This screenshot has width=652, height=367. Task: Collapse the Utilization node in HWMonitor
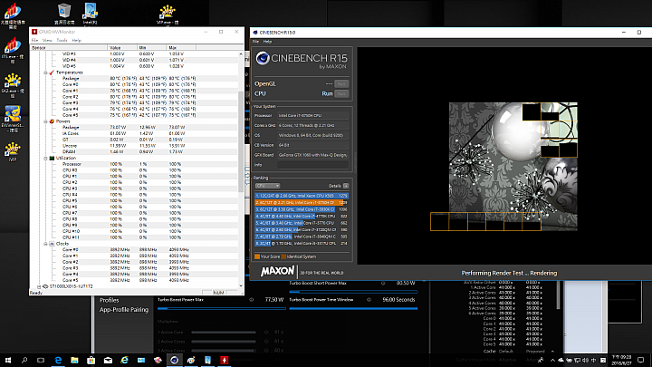coord(46,158)
